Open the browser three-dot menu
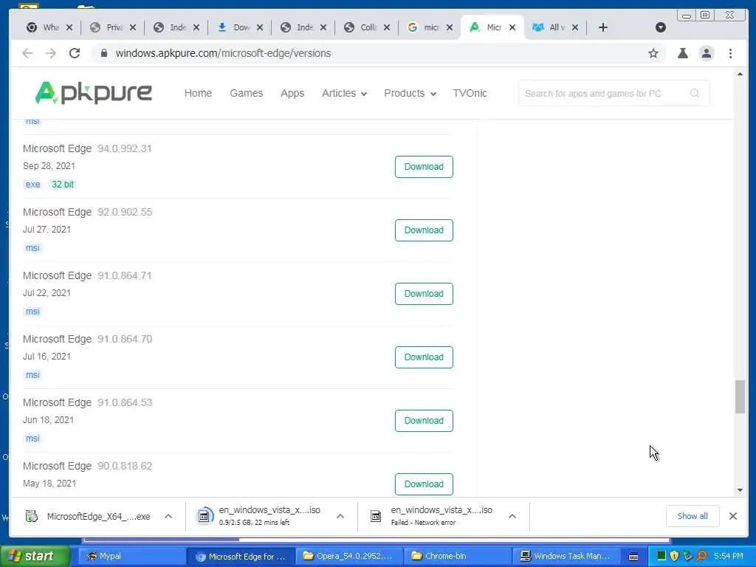Image resolution: width=756 pixels, height=567 pixels. [730, 53]
